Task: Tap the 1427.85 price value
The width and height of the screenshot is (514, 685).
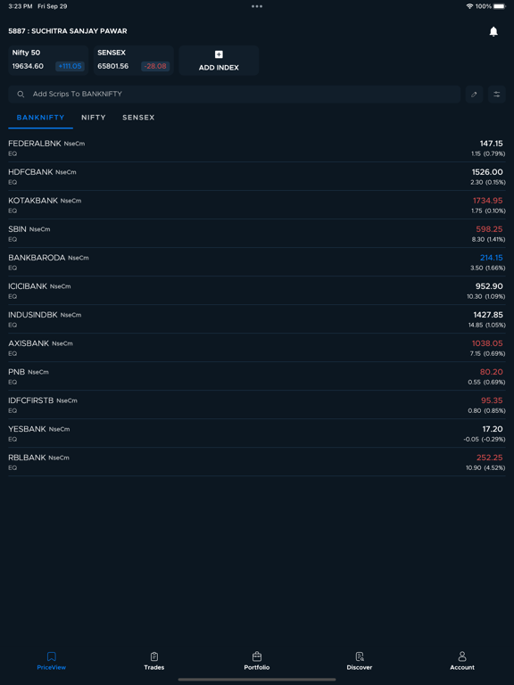Action: click(488, 315)
